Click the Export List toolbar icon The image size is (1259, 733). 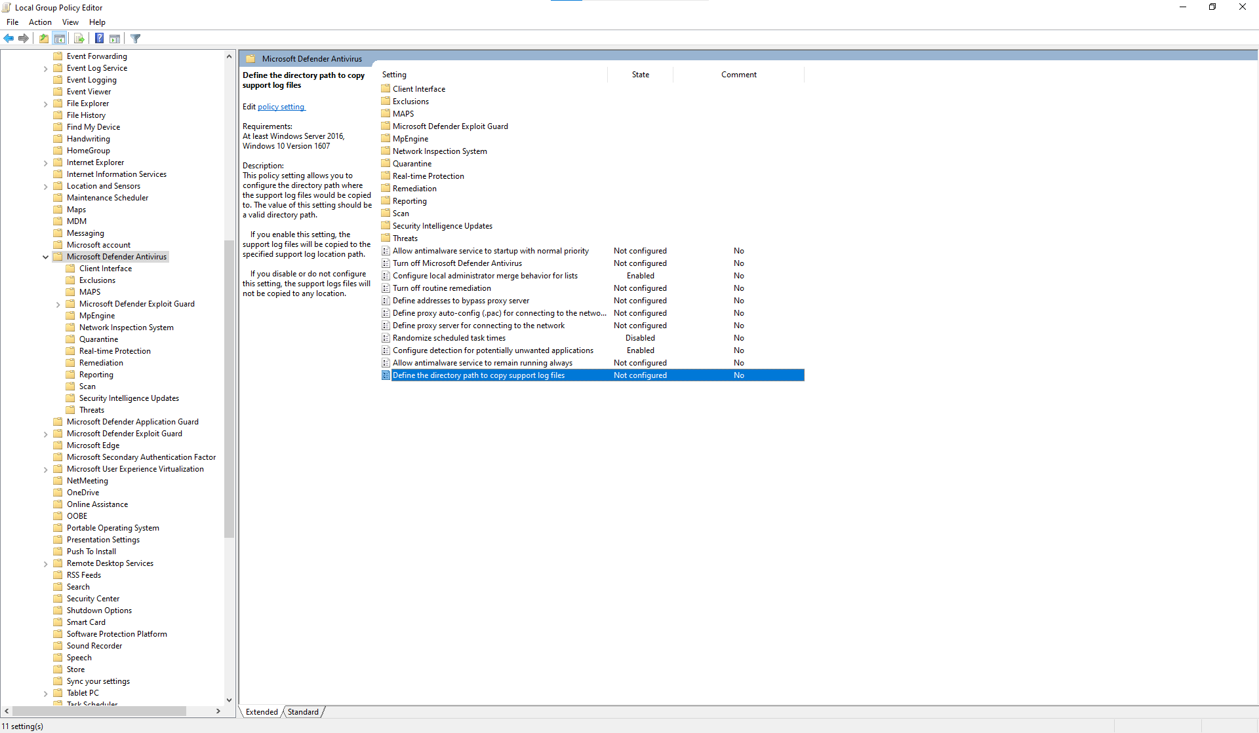pos(79,39)
